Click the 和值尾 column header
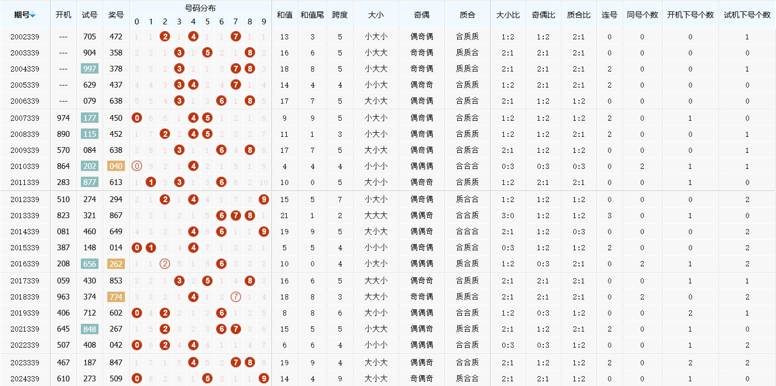This screenshot has height=386, width=776. pos(312,15)
